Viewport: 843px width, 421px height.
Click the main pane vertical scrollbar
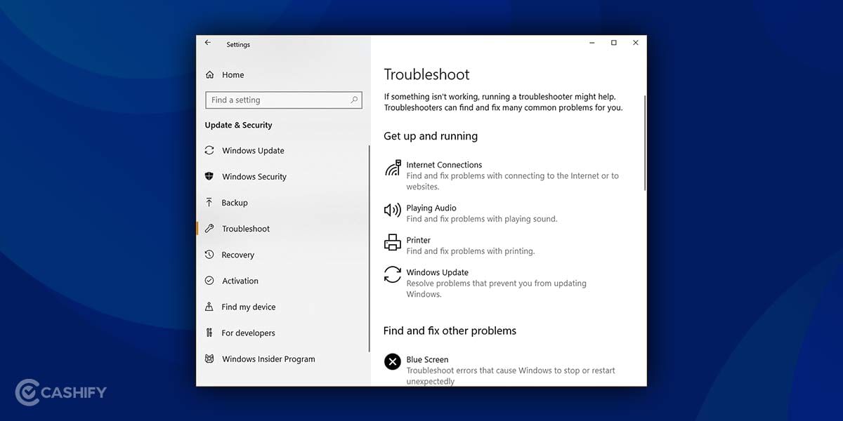click(644, 143)
